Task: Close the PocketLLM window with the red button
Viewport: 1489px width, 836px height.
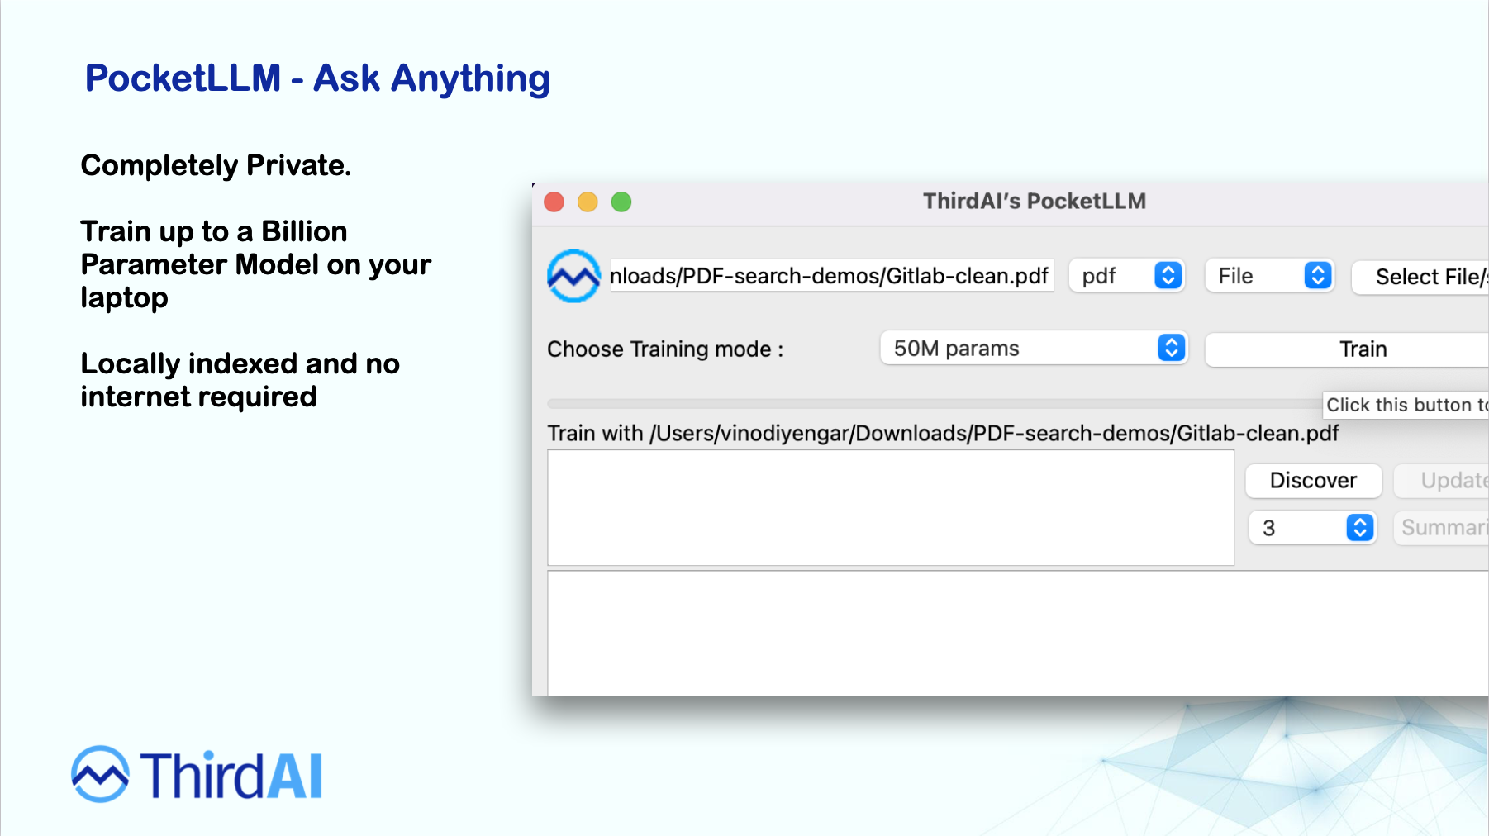Action: 554,202
